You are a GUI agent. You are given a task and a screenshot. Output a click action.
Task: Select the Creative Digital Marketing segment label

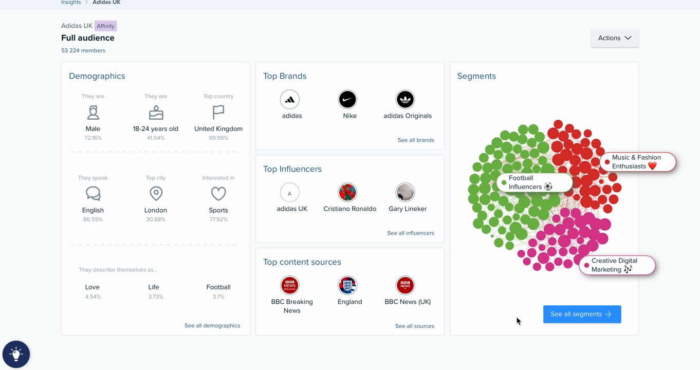[x=617, y=265]
